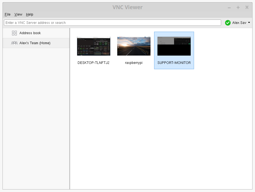Select the raspberrypi thumbnail
The height and width of the screenshot is (192, 255).
(134, 46)
